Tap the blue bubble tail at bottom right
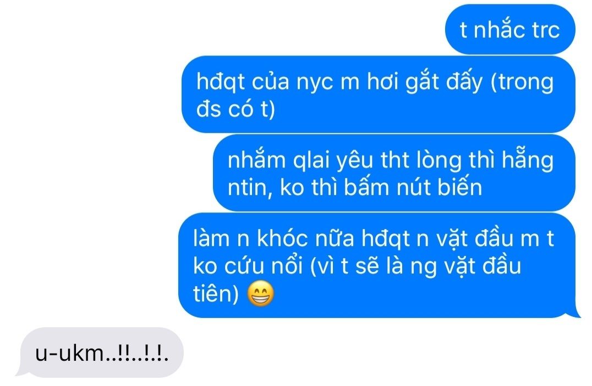 click(575, 311)
